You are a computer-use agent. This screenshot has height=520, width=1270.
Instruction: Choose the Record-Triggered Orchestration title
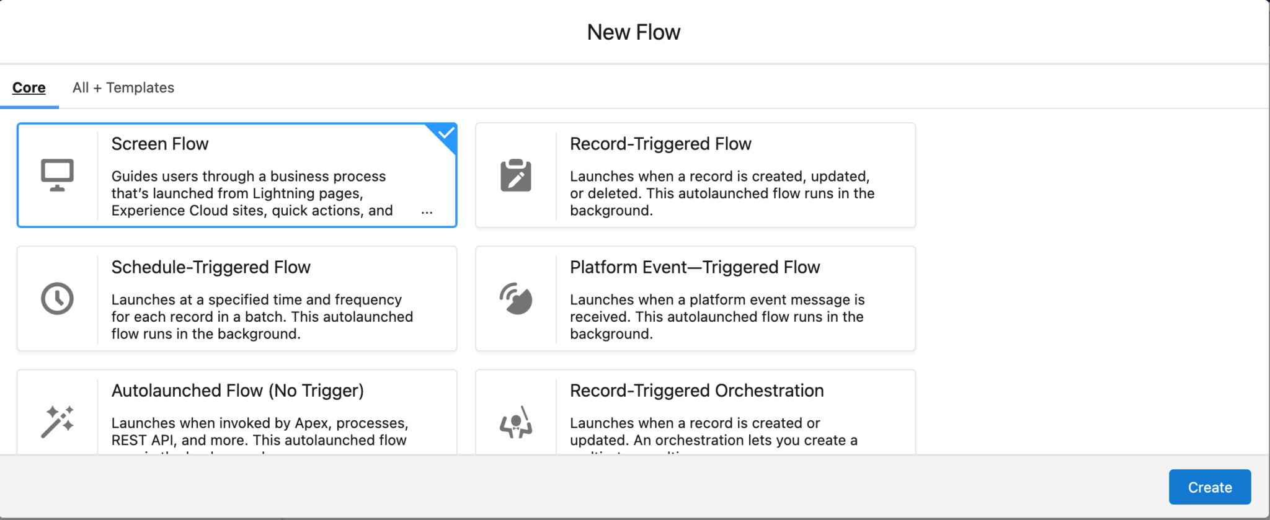[x=696, y=390]
